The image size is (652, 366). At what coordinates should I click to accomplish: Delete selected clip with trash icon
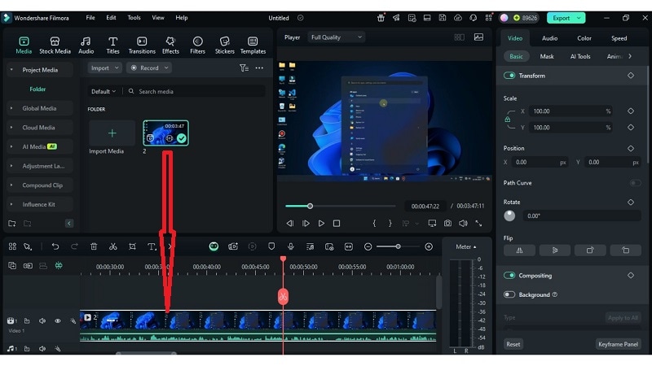tap(94, 246)
